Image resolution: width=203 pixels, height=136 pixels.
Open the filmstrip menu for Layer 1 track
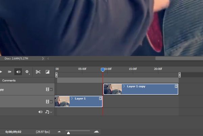coord(49,102)
